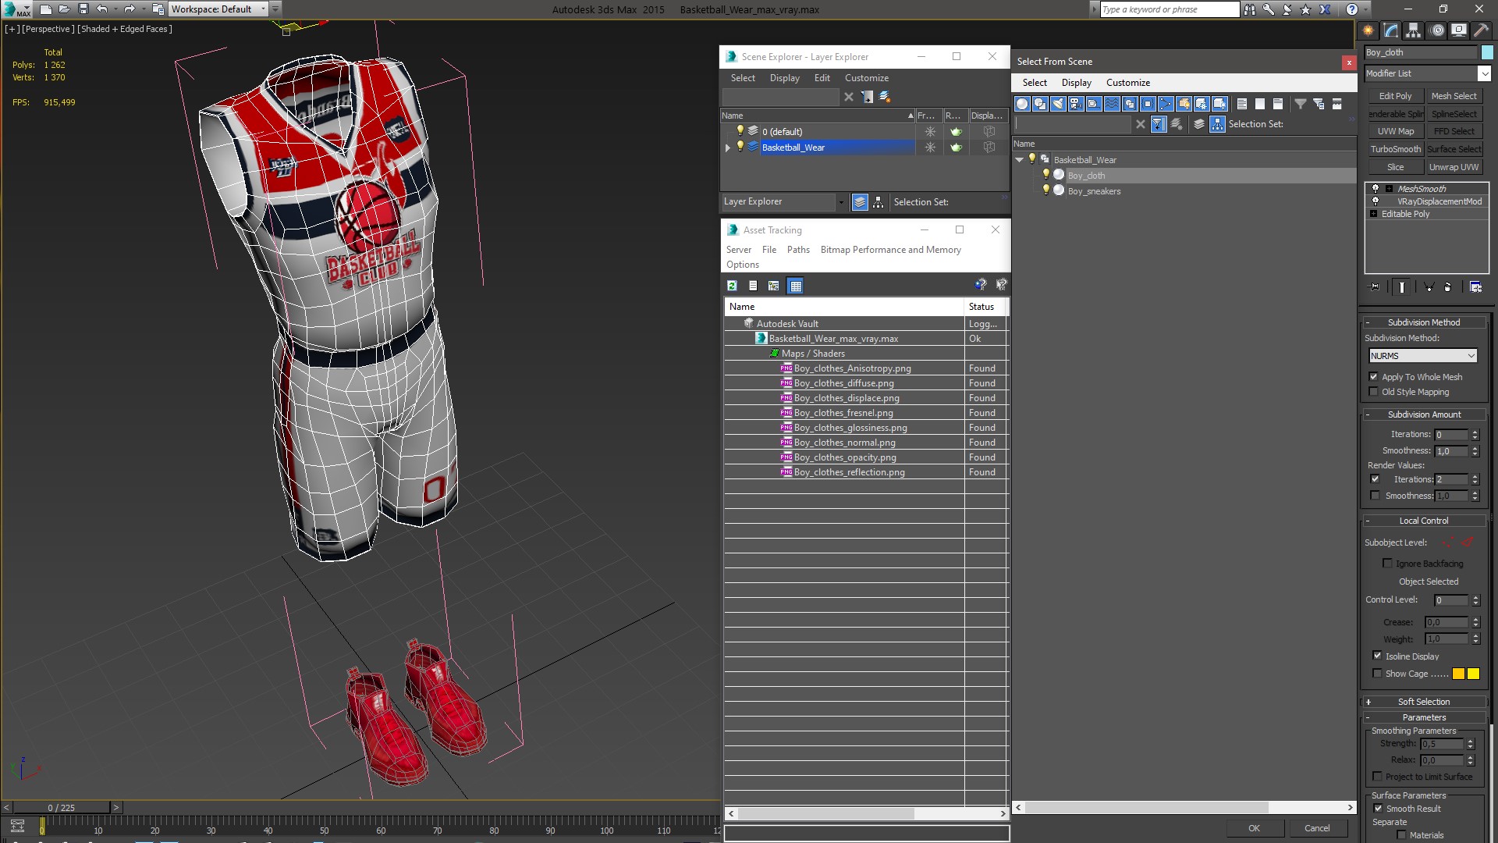Open the Subdivision Method NURMS dropdown
The width and height of the screenshot is (1498, 843).
[1423, 356]
